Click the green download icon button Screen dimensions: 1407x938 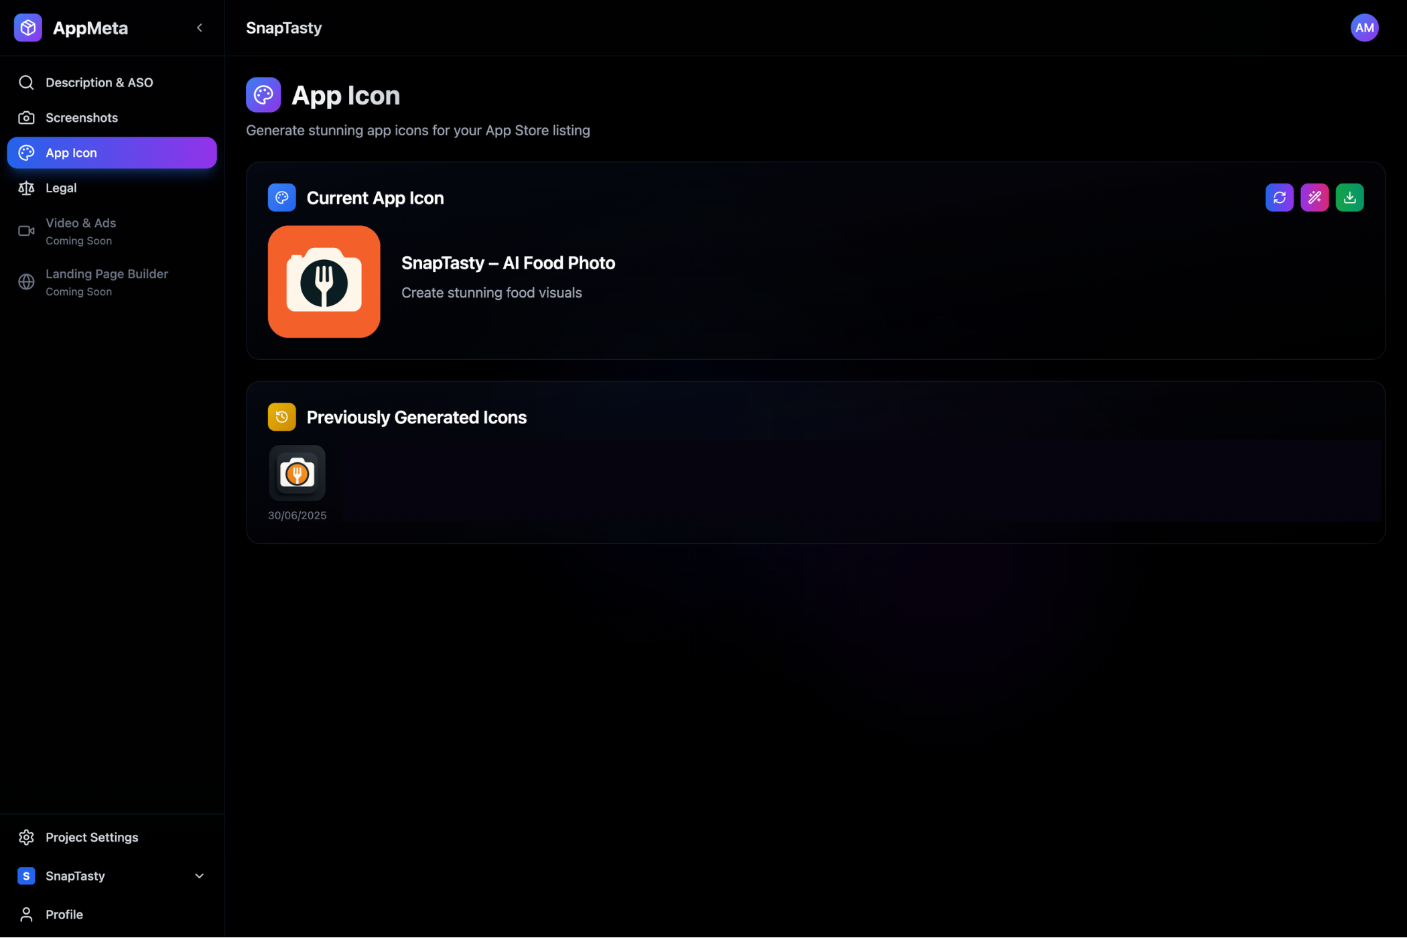(x=1349, y=198)
